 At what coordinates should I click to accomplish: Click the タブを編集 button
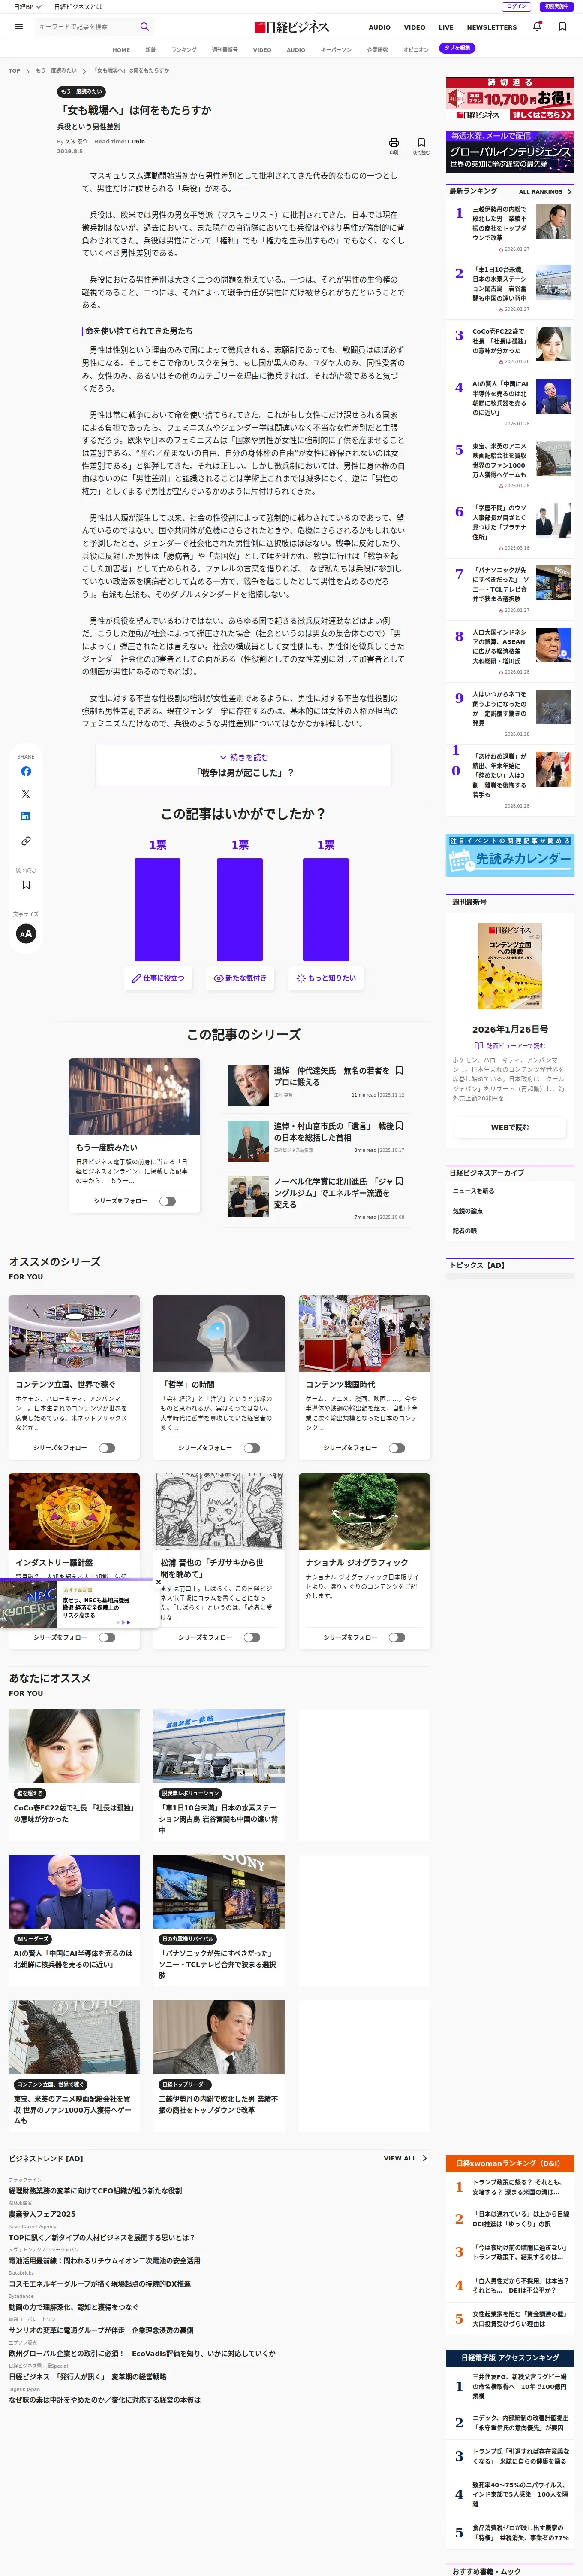click(x=457, y=48)
